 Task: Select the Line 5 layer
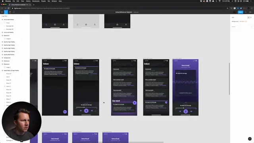(x=8, y=77)
